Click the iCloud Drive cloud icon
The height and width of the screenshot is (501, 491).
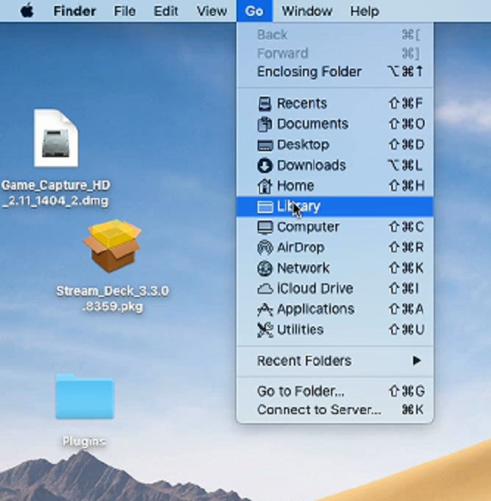click(x=265, y=289)
